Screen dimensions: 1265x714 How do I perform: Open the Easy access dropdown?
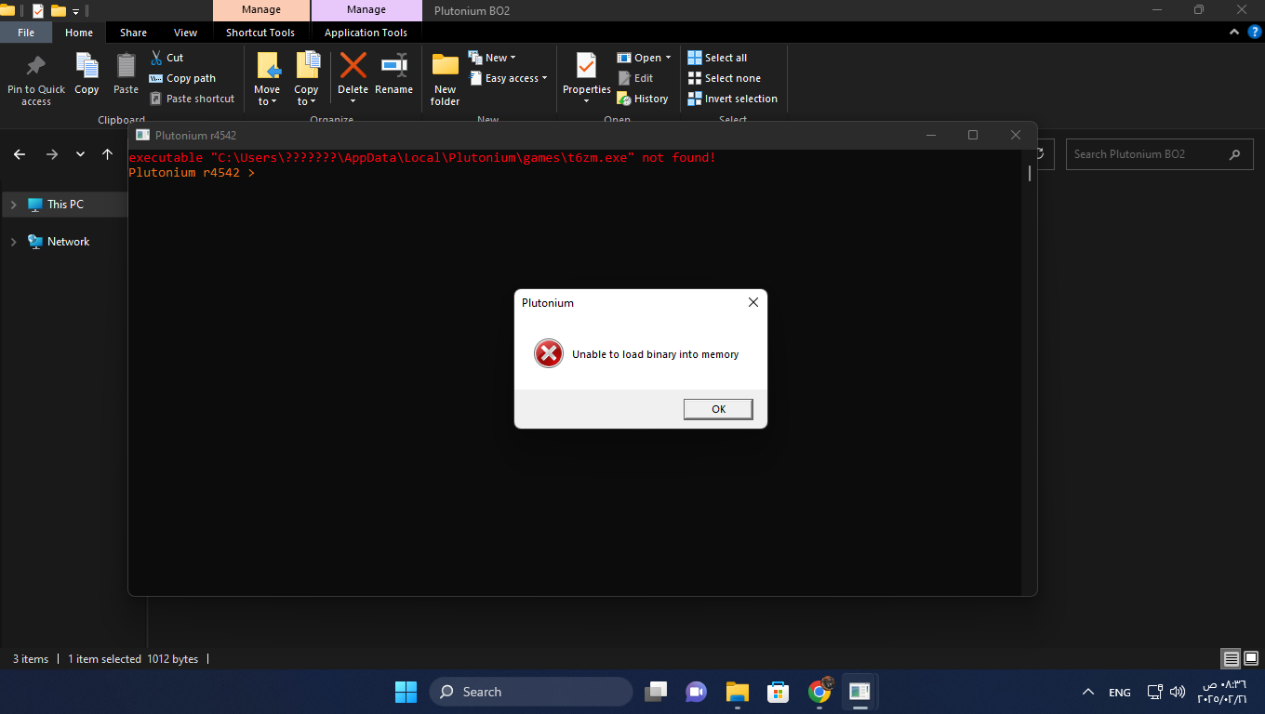click(x=509, y=78)
